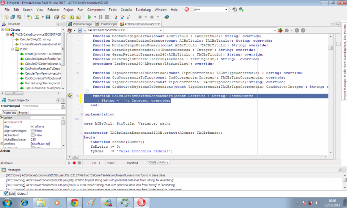Screen dimensions: 347x208
Task: Click the red globe icon beside Help menu
Action: (187, 10)
